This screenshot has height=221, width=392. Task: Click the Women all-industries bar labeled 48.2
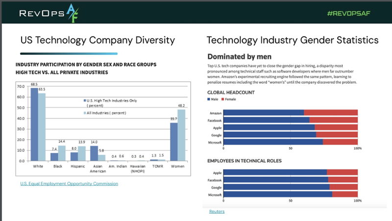pos(181,135)
